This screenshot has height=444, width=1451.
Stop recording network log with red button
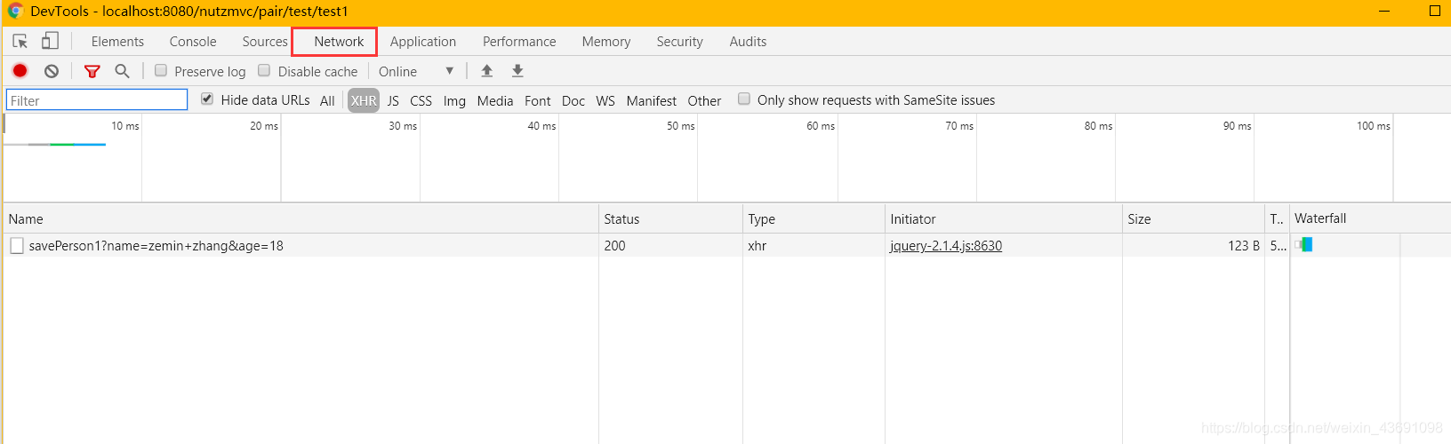(x=20, y=71)
